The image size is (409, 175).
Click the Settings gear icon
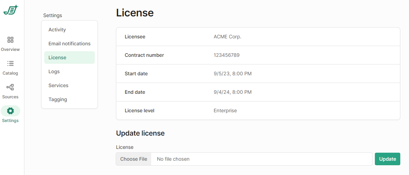10,111
